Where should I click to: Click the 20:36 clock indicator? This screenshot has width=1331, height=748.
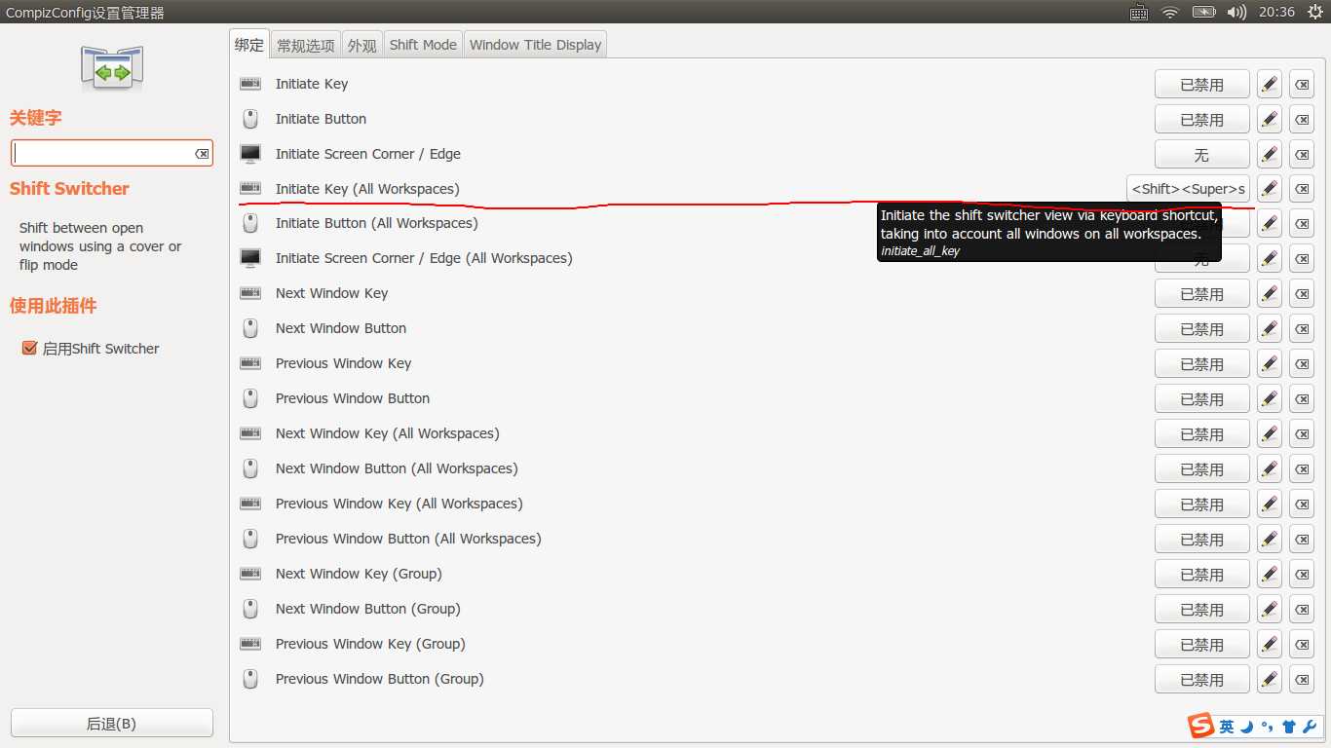coord(1276,12)
